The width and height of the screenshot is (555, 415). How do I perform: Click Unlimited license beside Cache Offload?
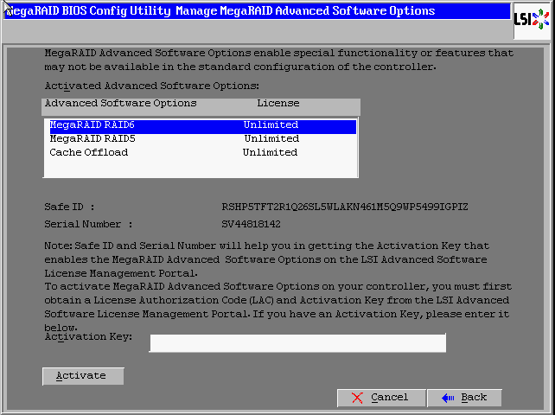coord(270,152)
